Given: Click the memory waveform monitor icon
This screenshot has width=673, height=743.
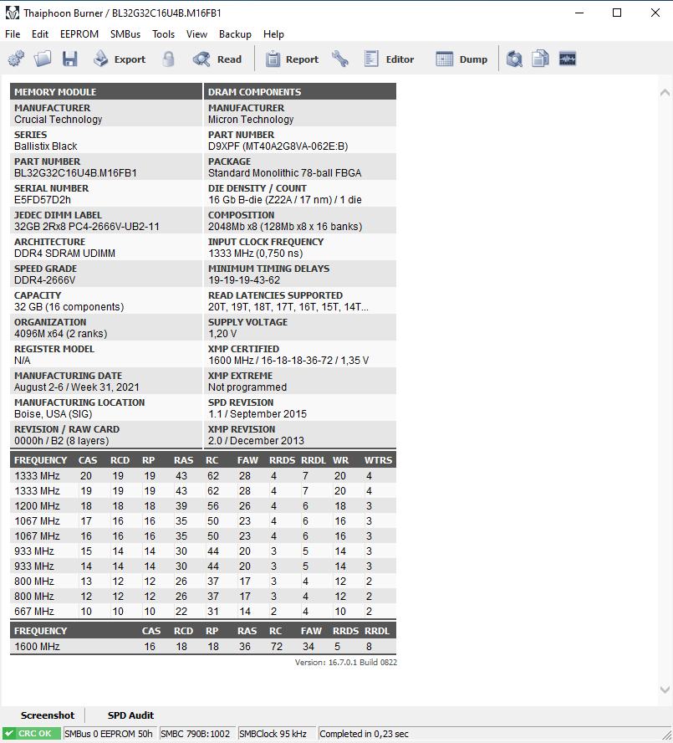Looking at the screenshot, I should (x=568, y=59).
